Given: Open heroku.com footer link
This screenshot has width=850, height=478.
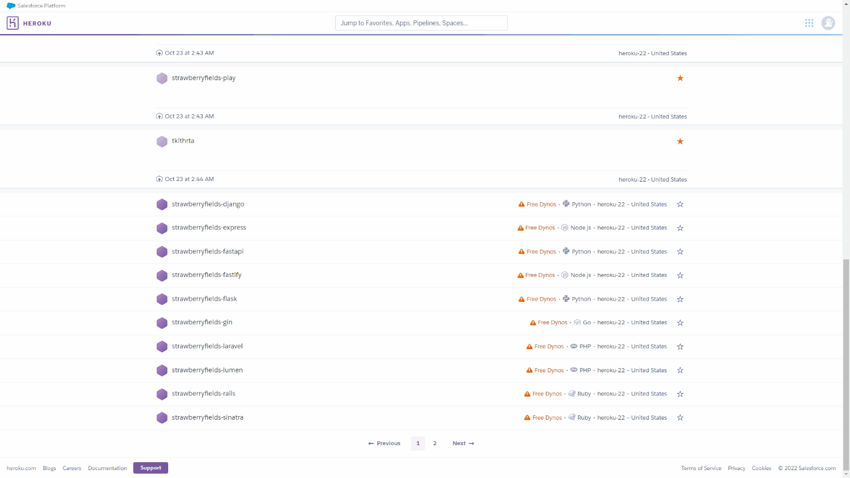Looking at the screenshot, I should (x=21, y=468).
